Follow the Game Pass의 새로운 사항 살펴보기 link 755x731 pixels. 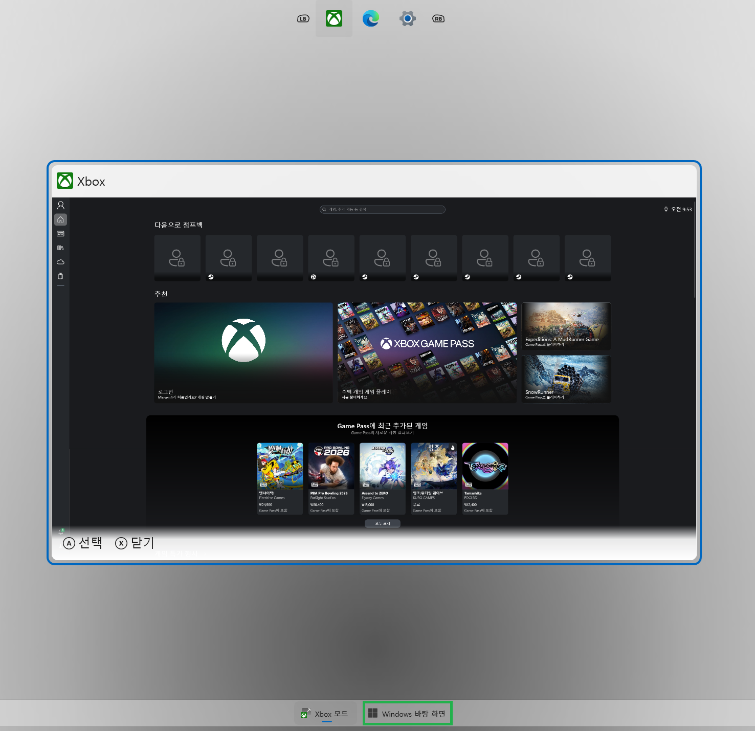382,433
